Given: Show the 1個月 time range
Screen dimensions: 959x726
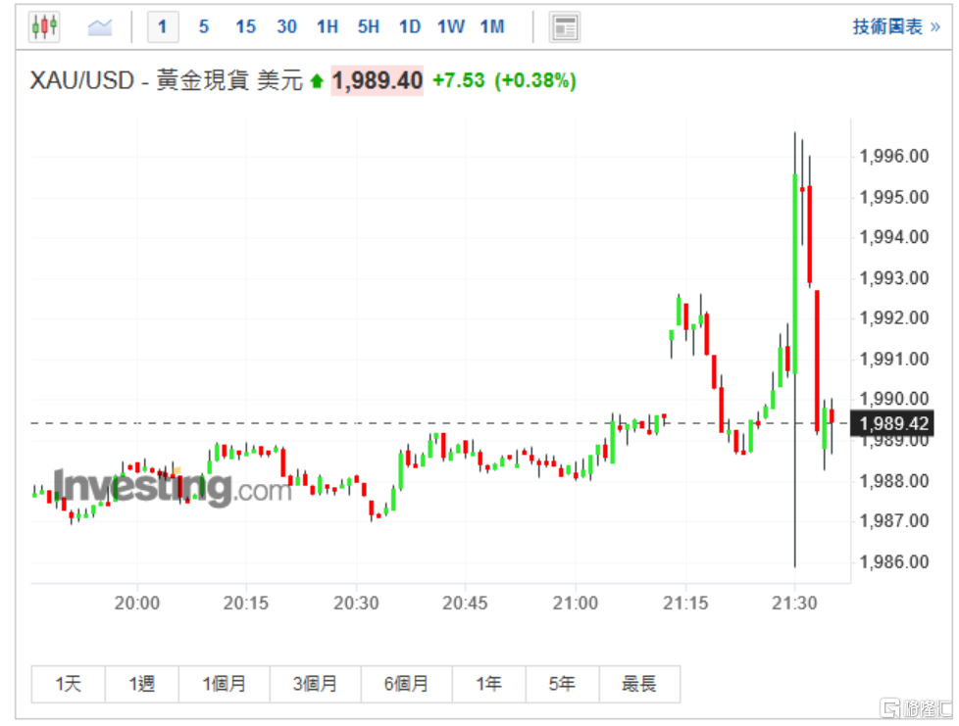Looking at the screenshot, I should [x=225, y=684].
